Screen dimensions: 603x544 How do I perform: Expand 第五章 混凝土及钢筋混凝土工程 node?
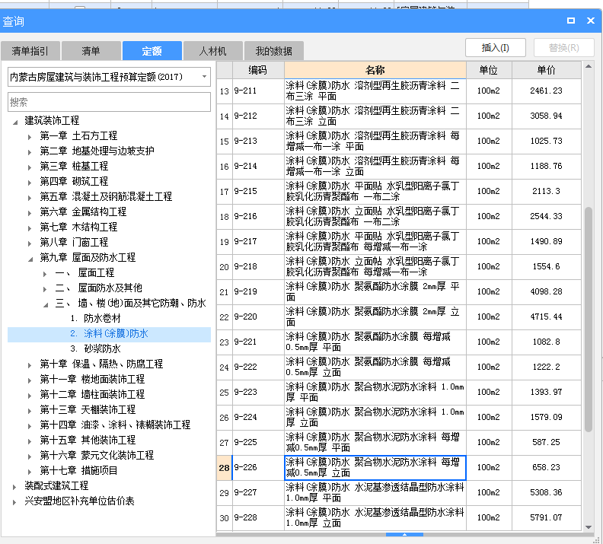(x=30, y=198)
